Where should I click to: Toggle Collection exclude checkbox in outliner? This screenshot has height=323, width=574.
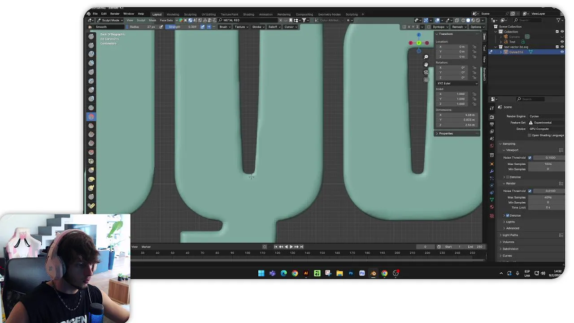pyautogui.click(x=557, y=32)
